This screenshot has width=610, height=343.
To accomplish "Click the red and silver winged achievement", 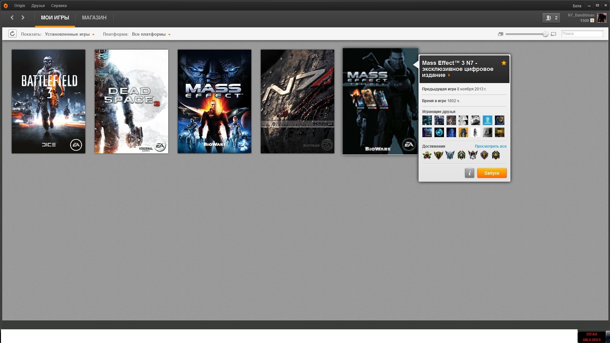I will tap(473, 155).
